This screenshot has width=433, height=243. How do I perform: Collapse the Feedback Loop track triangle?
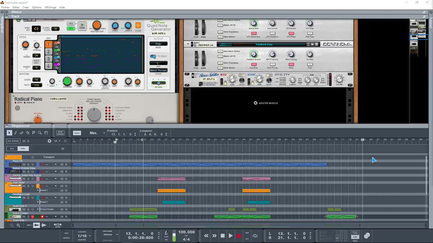pyautogui.click(x=6, y=194)
